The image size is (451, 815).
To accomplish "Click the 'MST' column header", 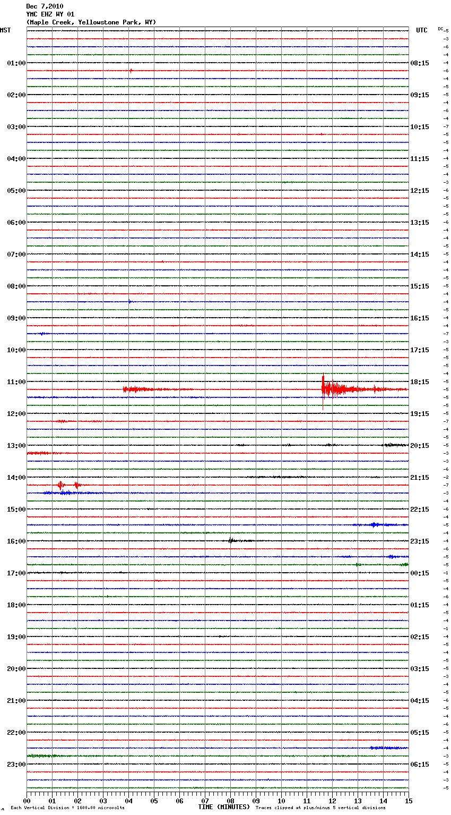I will pyautogui.click(x=5, y=30).
